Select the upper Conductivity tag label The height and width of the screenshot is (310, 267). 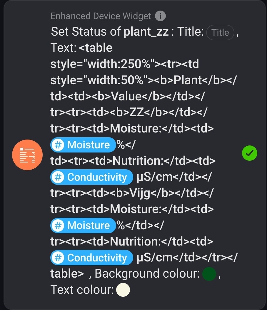click(x=97, y=177)
